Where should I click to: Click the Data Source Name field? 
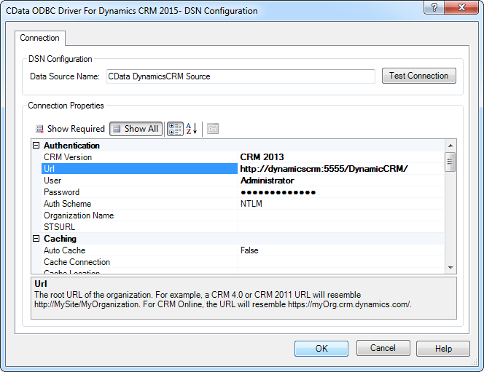240,76
